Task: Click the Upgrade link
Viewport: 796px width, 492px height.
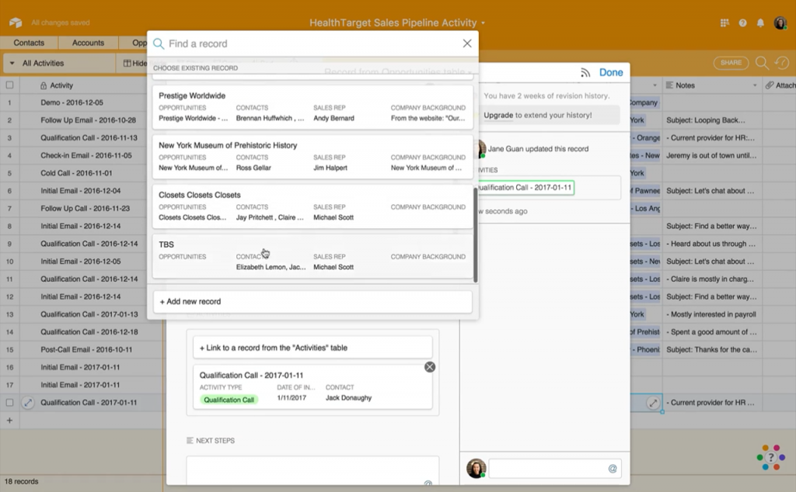Action: click(x=498, y=115)
